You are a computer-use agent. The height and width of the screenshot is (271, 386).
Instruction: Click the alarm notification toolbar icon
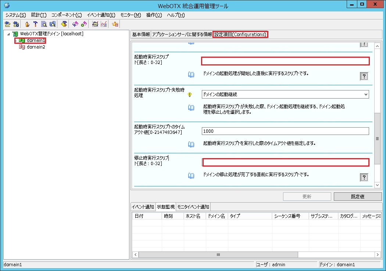coord(114,24)
